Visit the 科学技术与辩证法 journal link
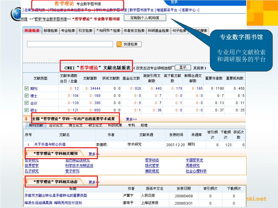The height and width of the screenshot is (208, 278). [x=79, y=165]
